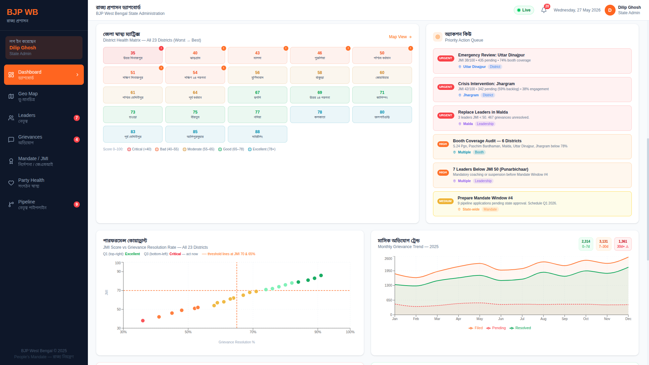Screen dimensions: 649x365
Task: Click the Dilip Ghosh avatar circle
Action: pos(610,10)
